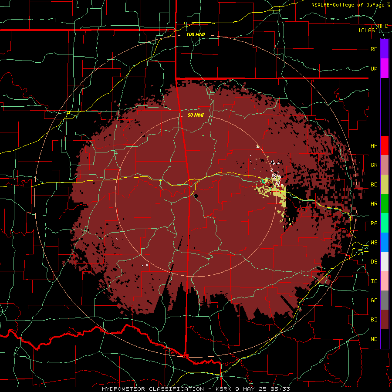Click the DS legend label

pyautogui.click(x=374, y=262)
